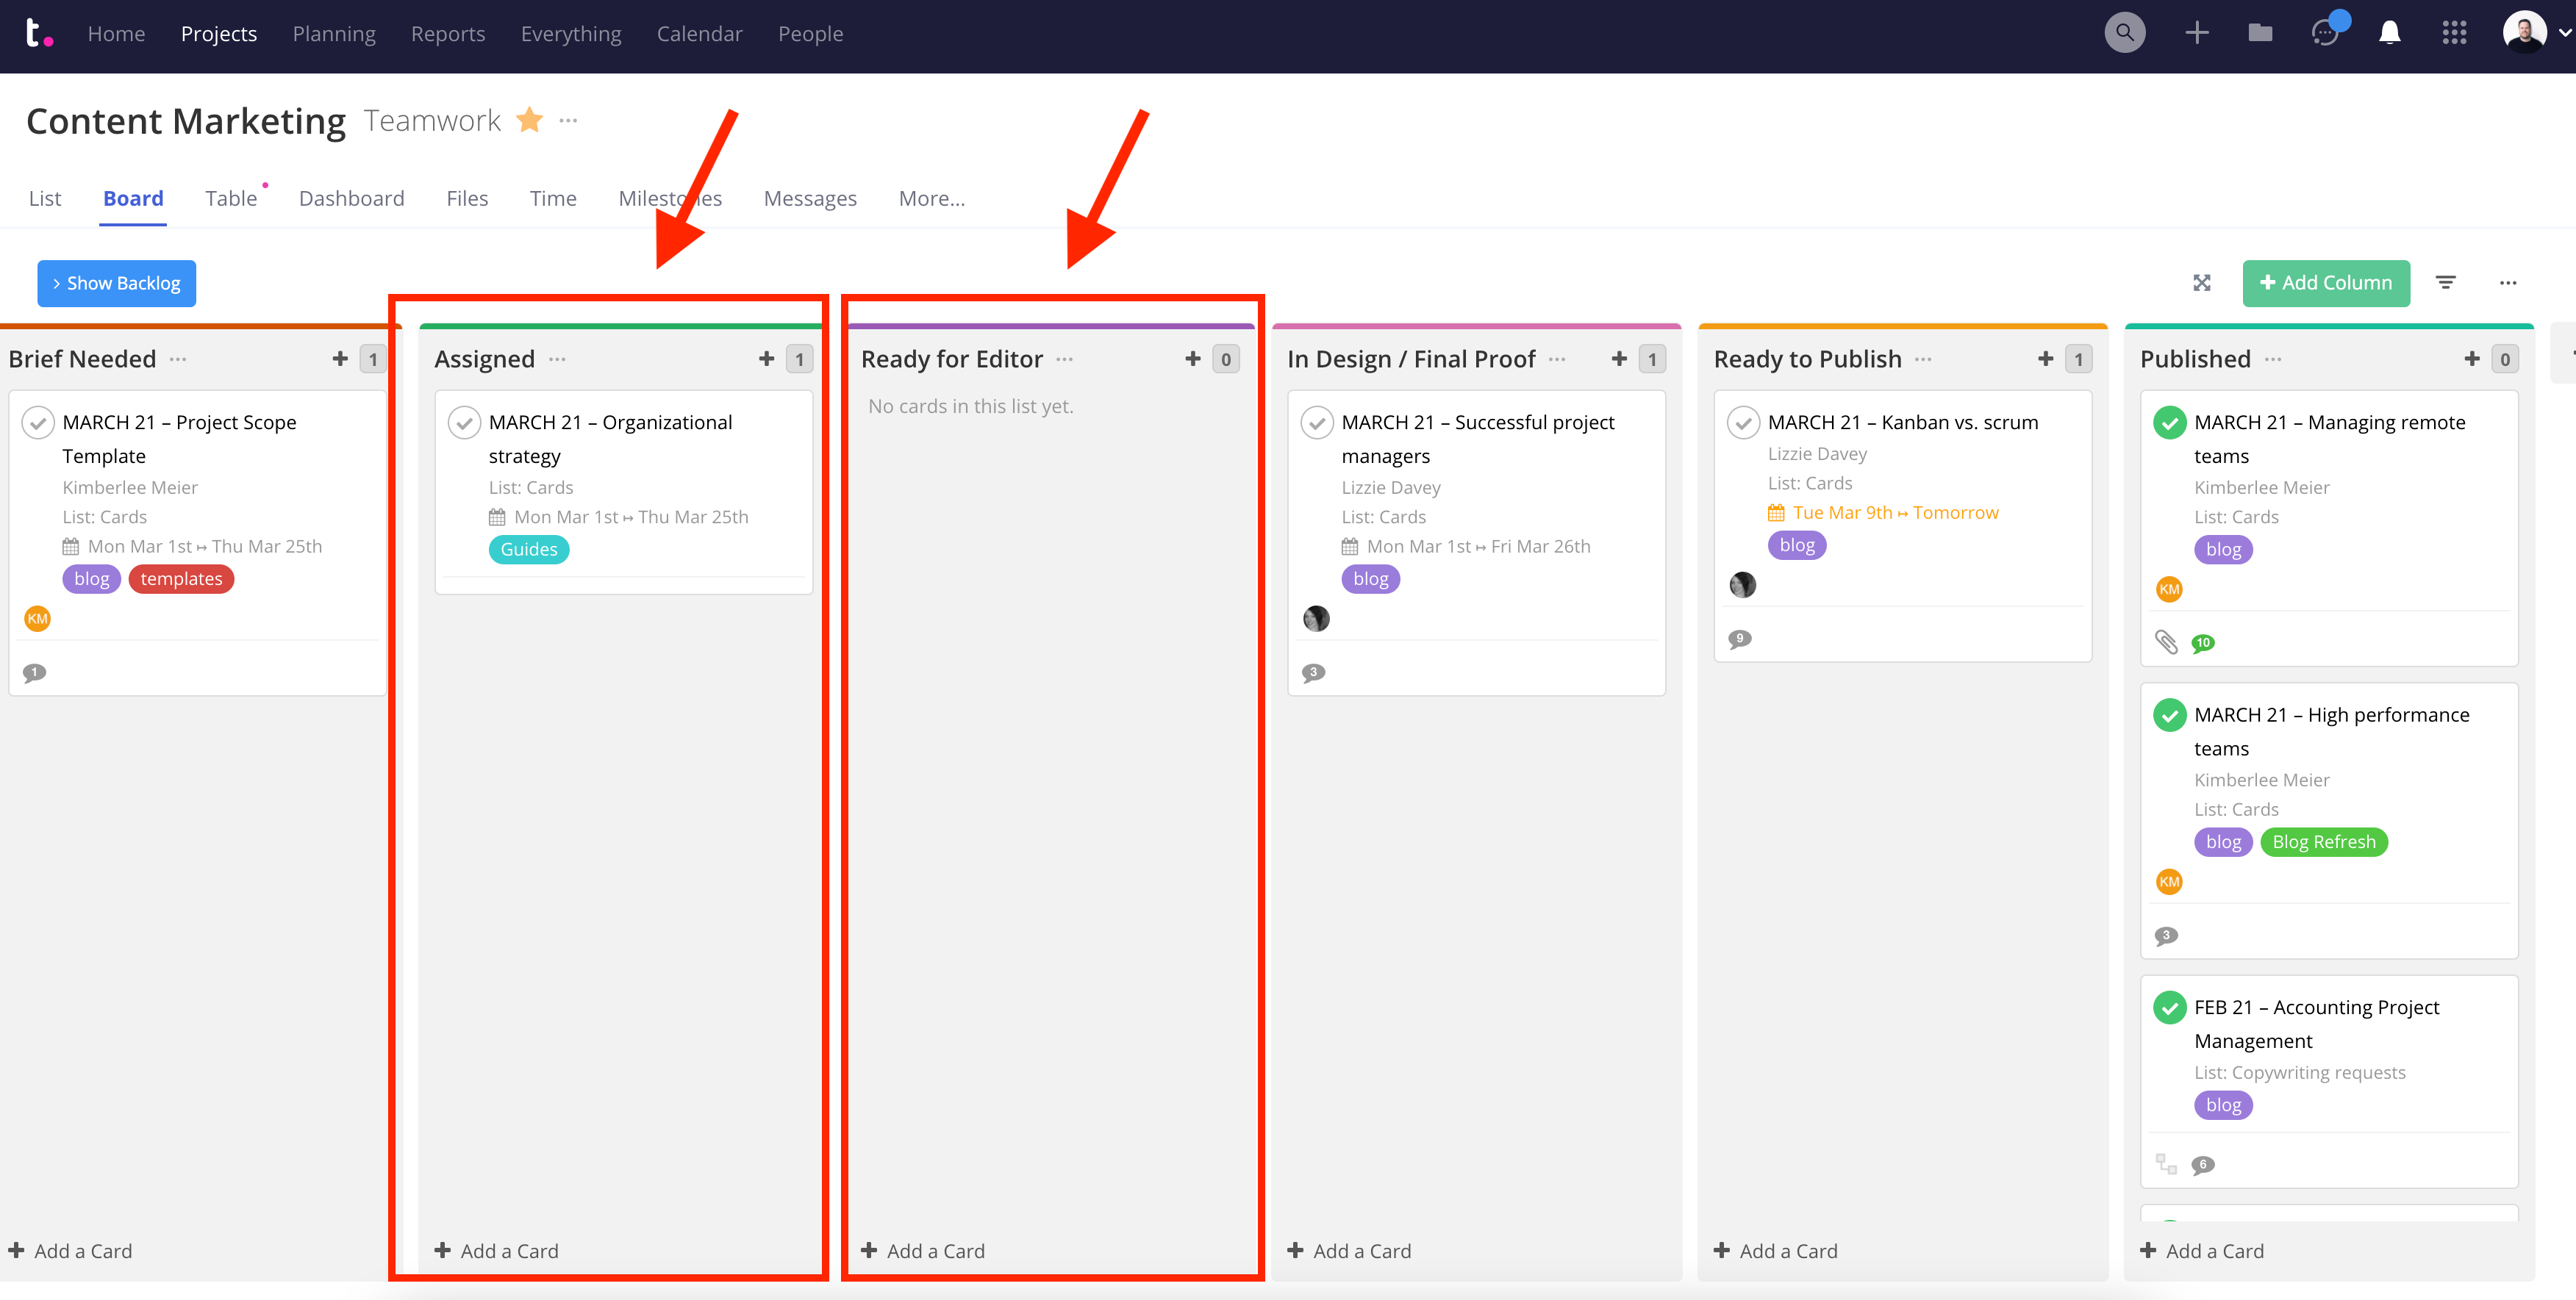Image resolution: width=2576 pixels, height=1300 pixels.
Task: Mark Kanban vs. scrum task complete
Action: point(1743,423)
